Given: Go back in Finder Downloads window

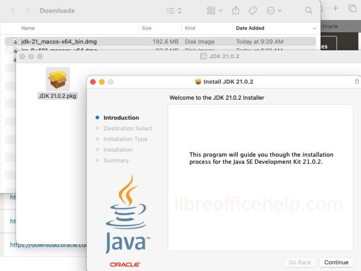Looking at the screenshot, I should [x=13, y=11].
